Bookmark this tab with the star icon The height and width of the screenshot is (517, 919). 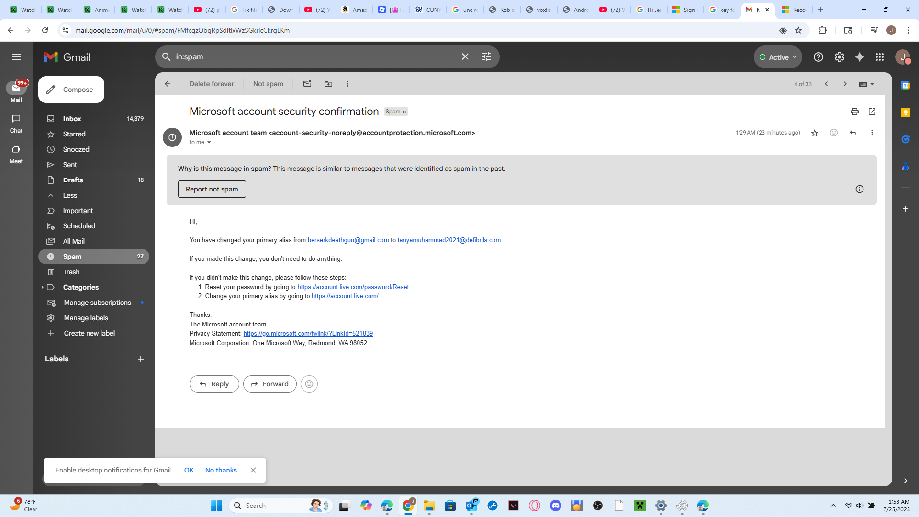click(x=798, y=30)
